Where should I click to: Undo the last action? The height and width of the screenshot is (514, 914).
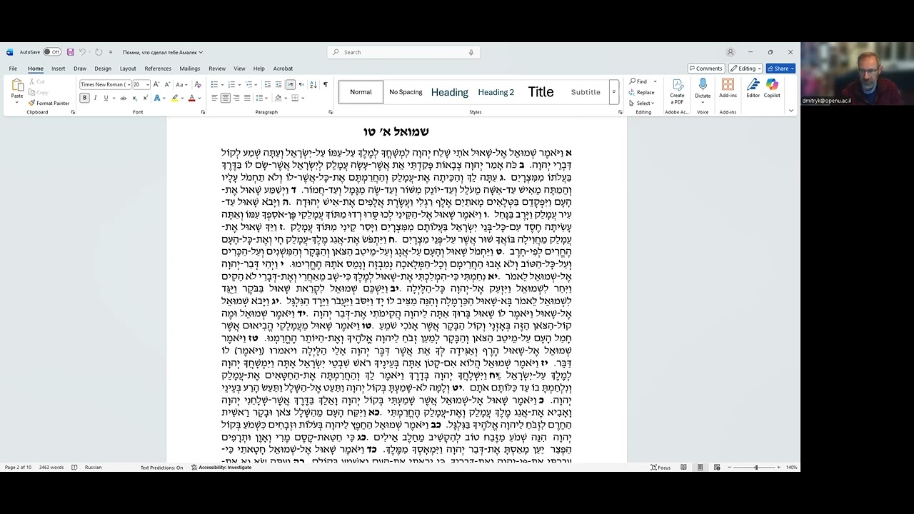[82, 52]
